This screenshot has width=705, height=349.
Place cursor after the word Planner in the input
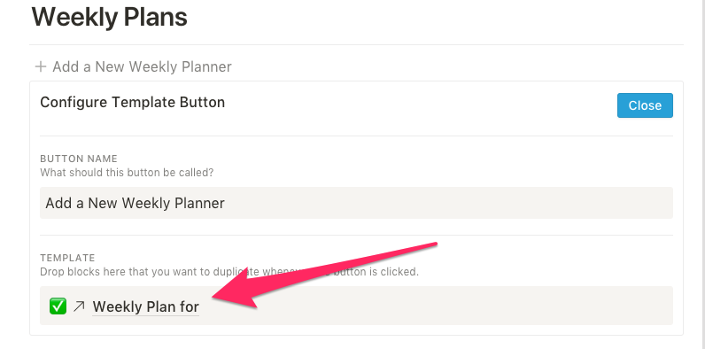pyautogui.click(x=225, y=203)
